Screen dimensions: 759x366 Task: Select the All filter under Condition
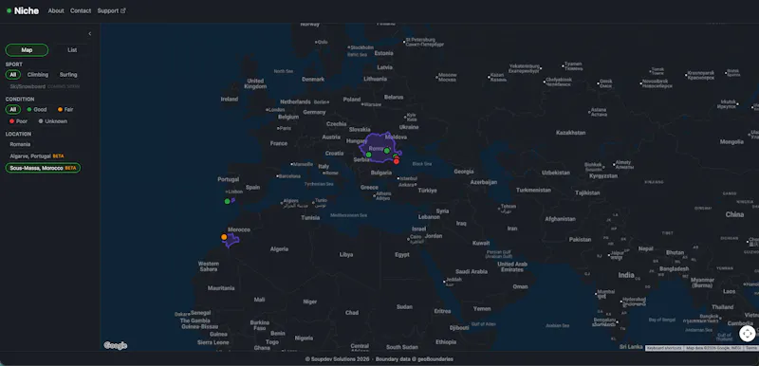13,110
